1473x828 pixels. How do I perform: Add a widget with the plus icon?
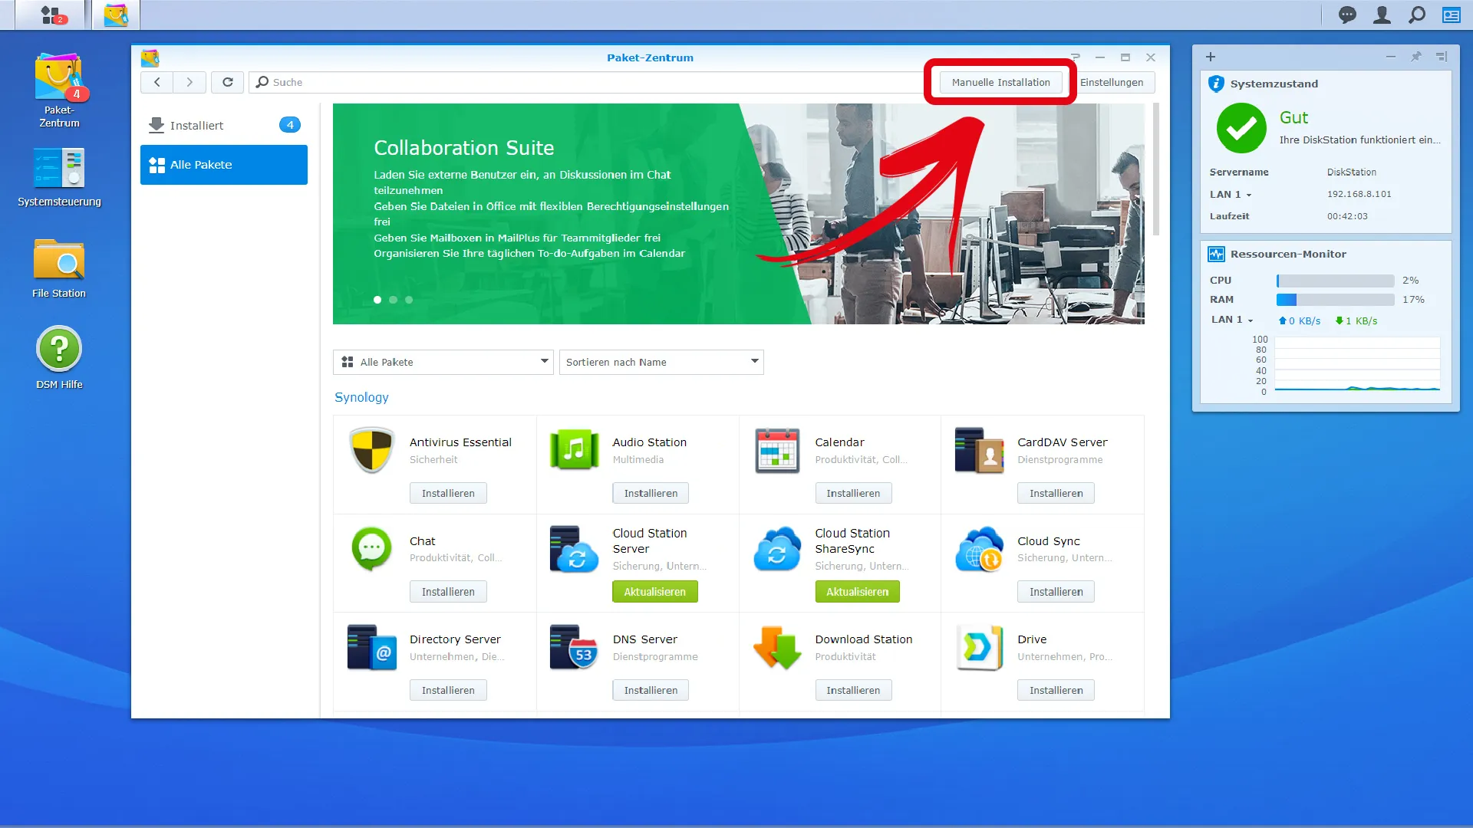coord(1211,57)
